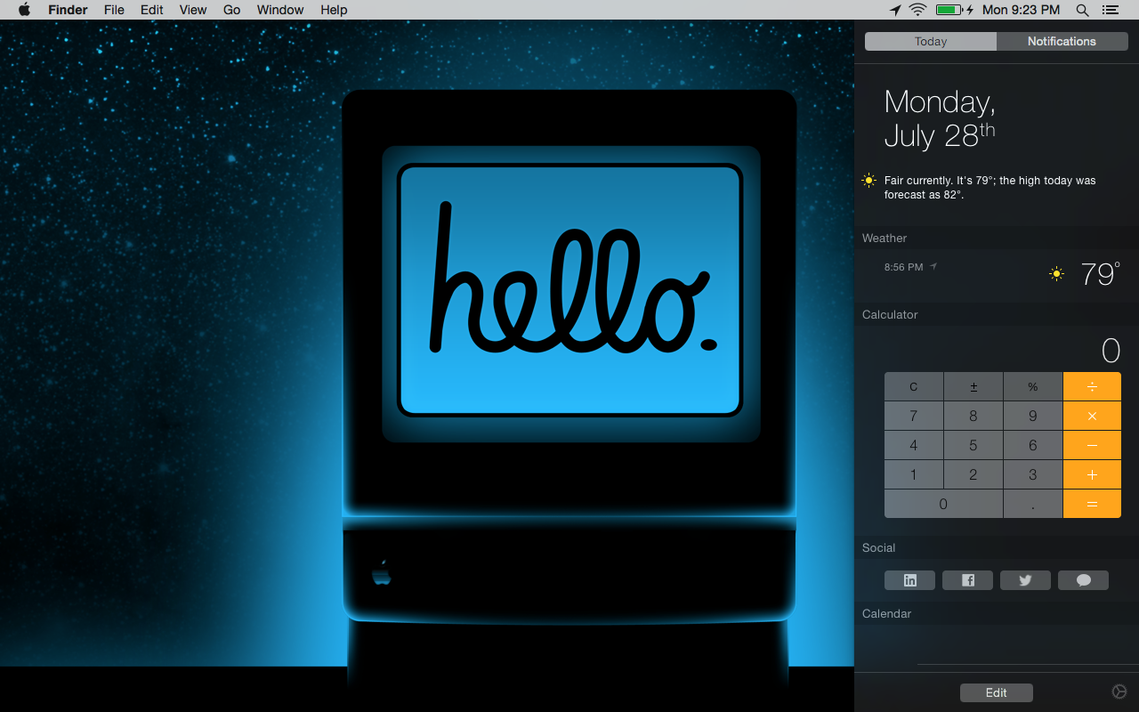The image size is (1139, 712).
Task: Tap calculator digit 6
Action: click(x=1033, y=445)
